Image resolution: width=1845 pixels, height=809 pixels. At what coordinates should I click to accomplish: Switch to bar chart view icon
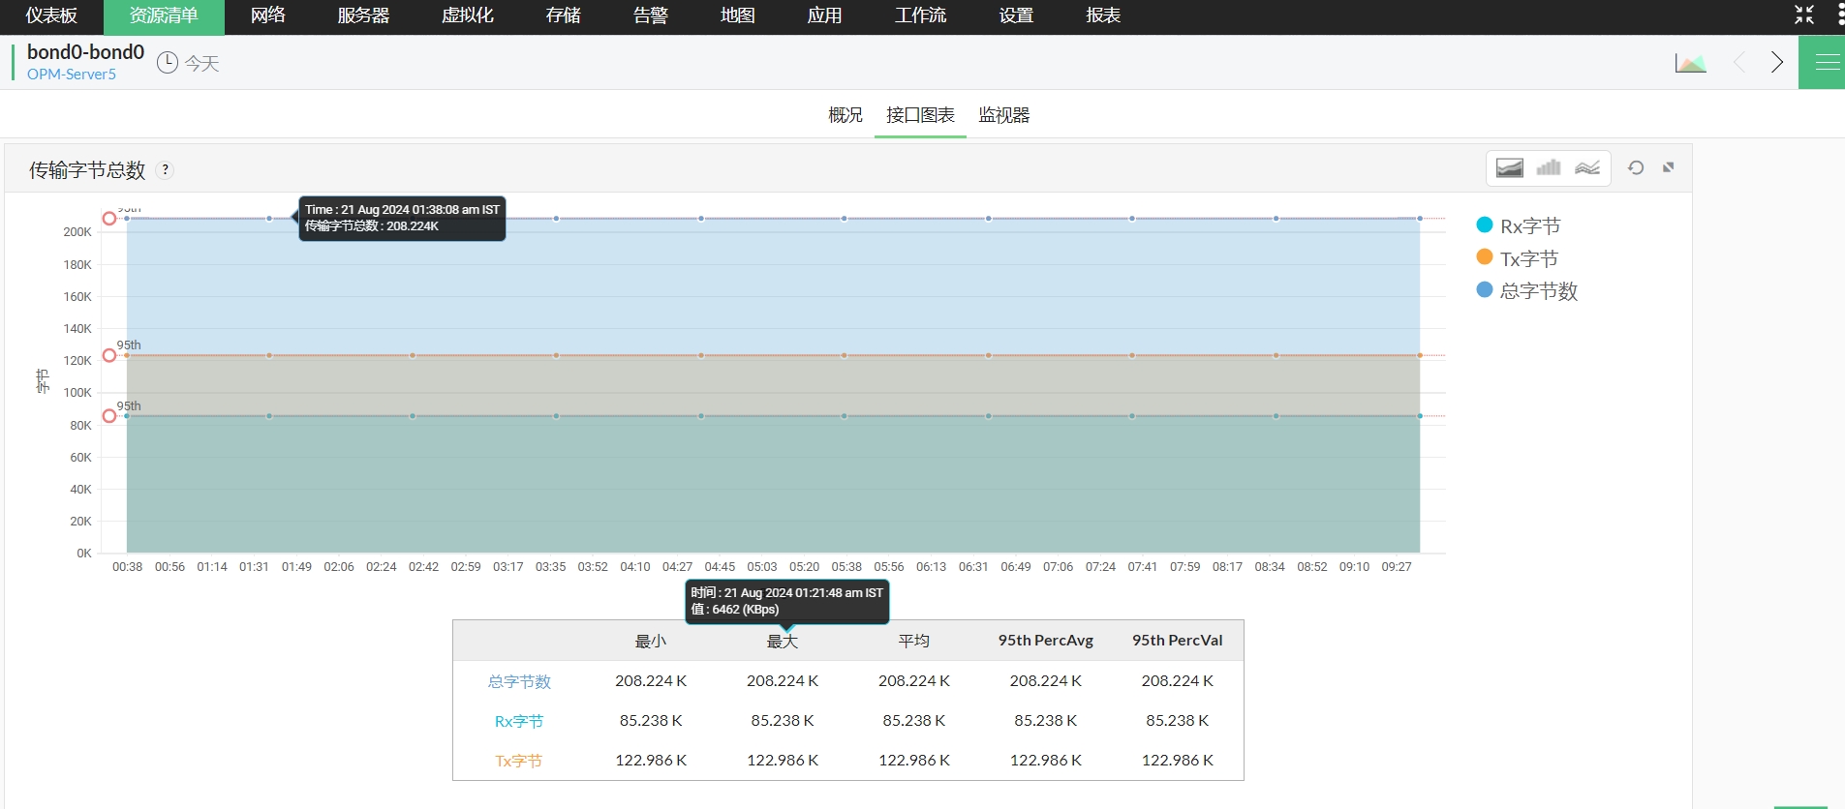[1549, 167]
